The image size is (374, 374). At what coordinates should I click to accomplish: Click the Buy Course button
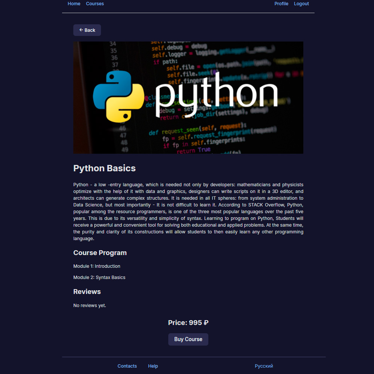[188, 339]
